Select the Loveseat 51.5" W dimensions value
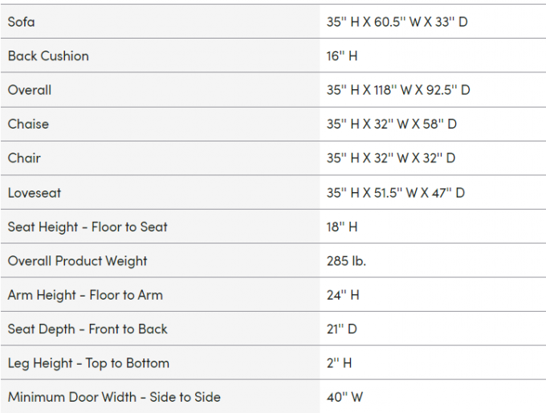The width and height of the screenshot is (546, 413). coord(396,193)
